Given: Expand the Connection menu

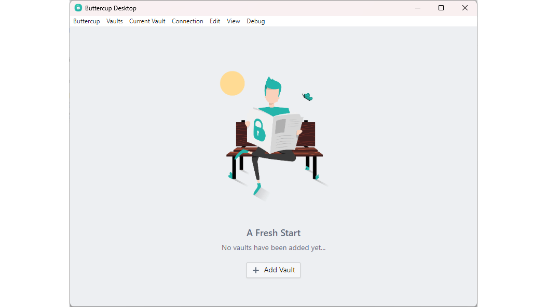Looking at the screenshot, I should pos(187,21).
